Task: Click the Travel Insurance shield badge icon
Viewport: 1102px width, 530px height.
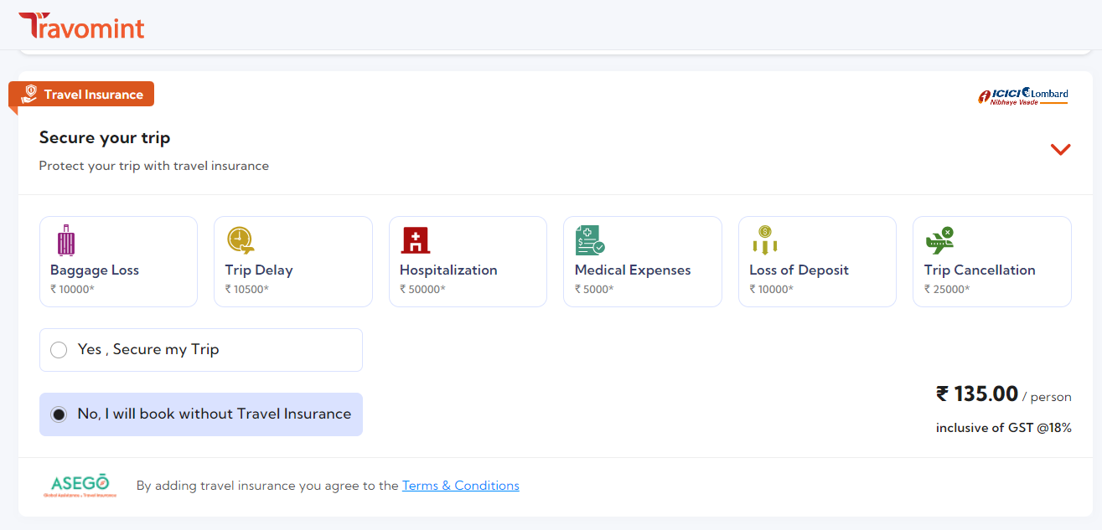Action: click(x=29, y=94)
